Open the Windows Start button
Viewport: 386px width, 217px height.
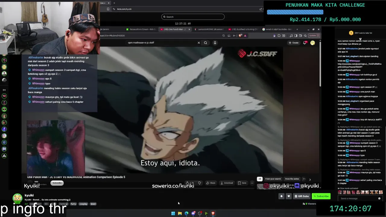point(173,213)
